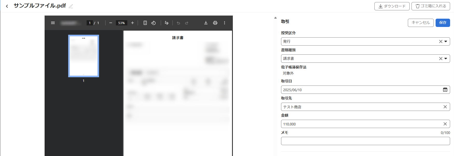
Task: Click the back arrow beside the file name
Action: [7, 6]
